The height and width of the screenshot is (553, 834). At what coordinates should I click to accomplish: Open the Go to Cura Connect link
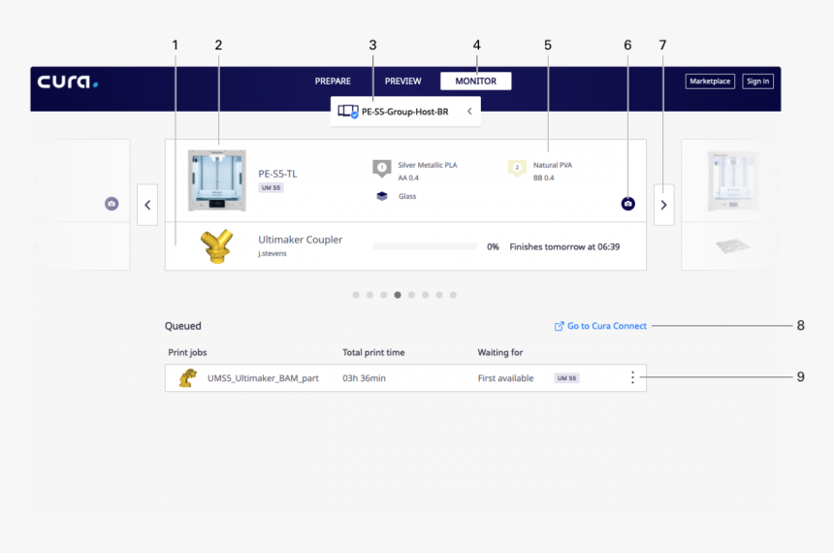pyautogui.click(x=600, y=326)
